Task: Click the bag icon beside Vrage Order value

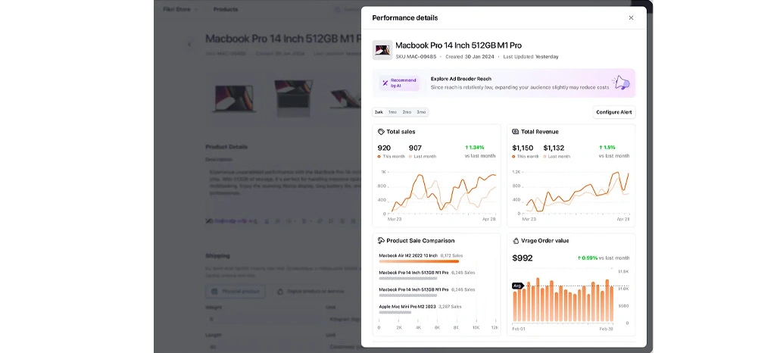Action: click(x=516, y=240)
